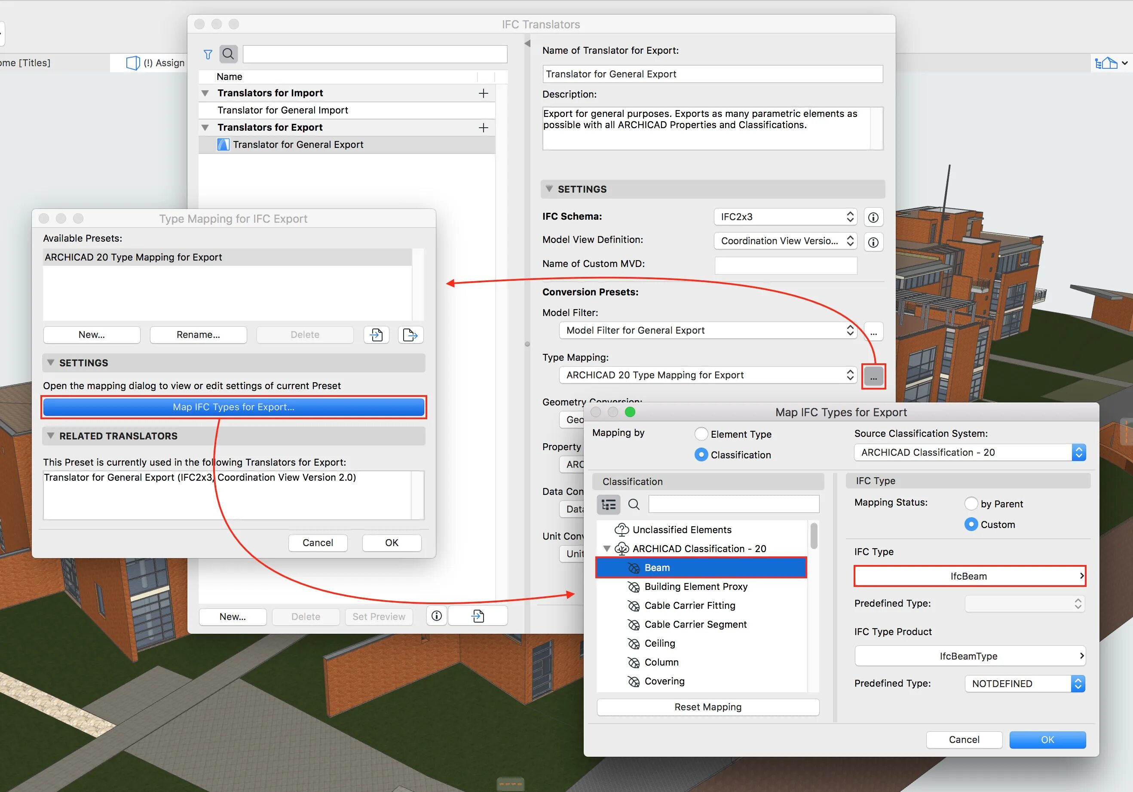Click the import preset icon in Type Mapping dialog
This screenshot has width=1133, height=792.
click(376, 335)
